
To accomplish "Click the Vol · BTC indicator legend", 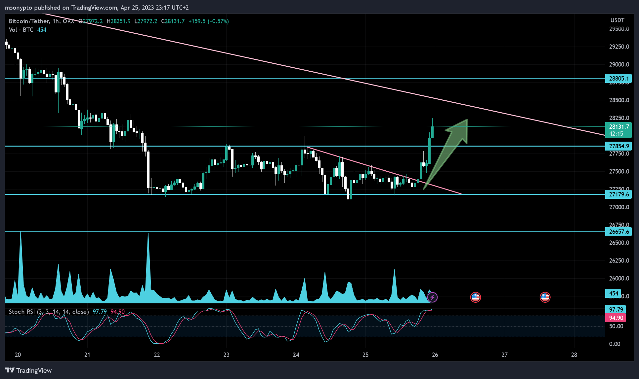I will [21, 30].
